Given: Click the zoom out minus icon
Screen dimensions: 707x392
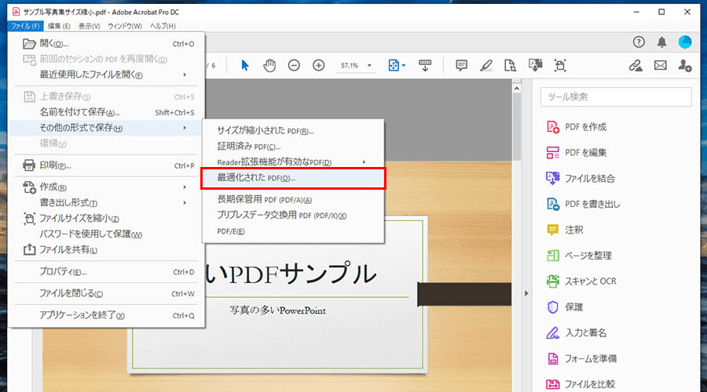Looking at the screenshot, I should point(294,66).
